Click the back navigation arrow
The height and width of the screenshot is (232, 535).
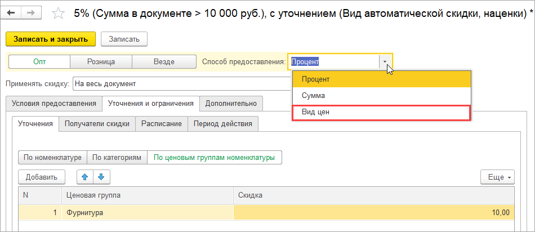click(12, 12)
